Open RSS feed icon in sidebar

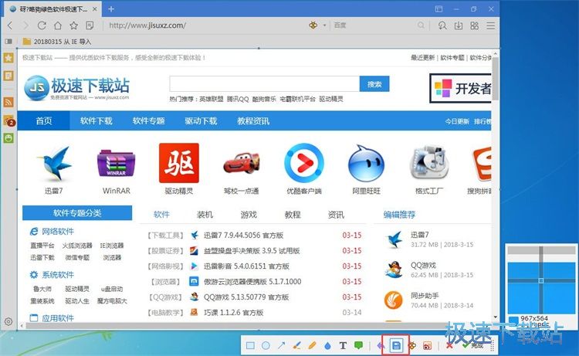[8, 102]
